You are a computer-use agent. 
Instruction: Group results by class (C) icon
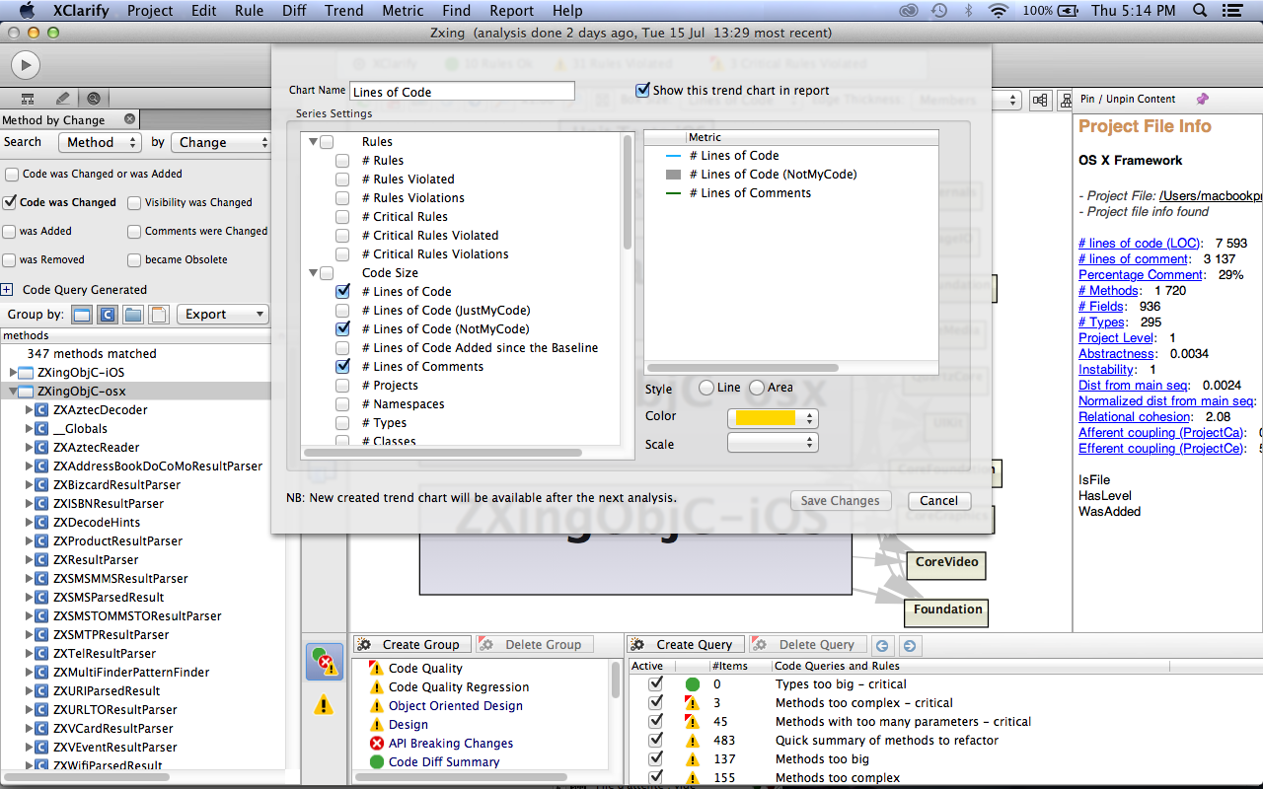[108, 315]
